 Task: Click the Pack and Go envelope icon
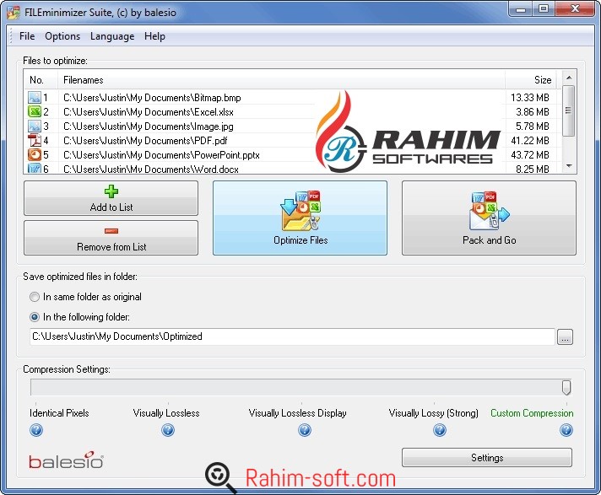490,211
